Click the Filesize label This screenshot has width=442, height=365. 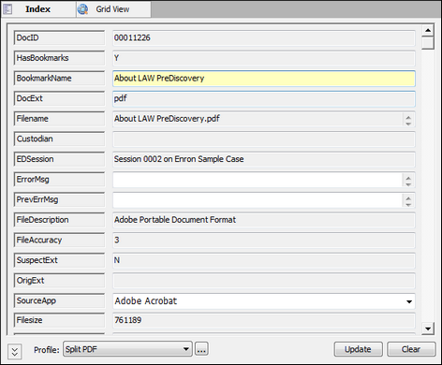click(59, 320)
